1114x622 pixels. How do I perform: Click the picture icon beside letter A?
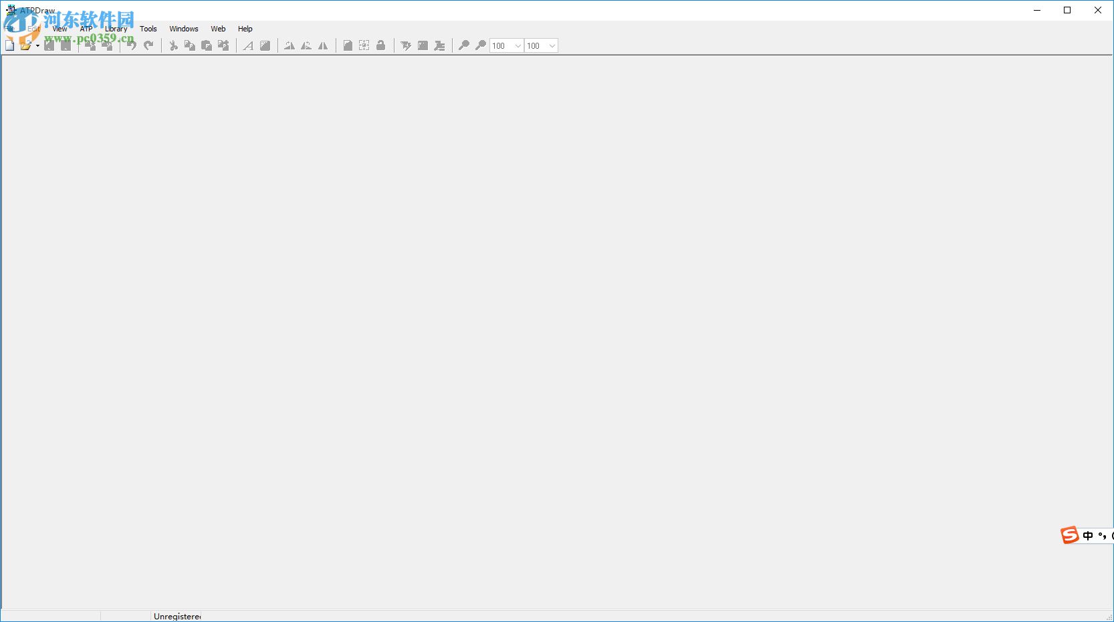[x=265, y=45]
